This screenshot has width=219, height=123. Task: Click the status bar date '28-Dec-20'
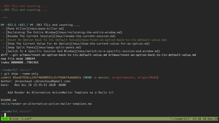(x=210, y=119)
